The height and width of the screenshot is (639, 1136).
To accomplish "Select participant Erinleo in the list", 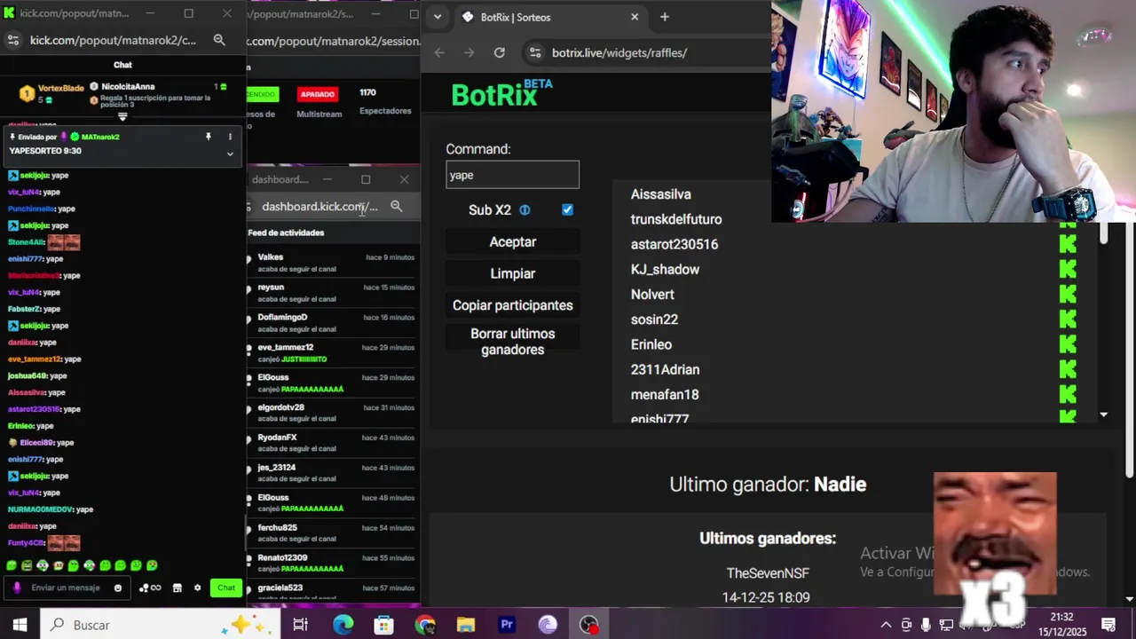I will [x=651, y=344].
